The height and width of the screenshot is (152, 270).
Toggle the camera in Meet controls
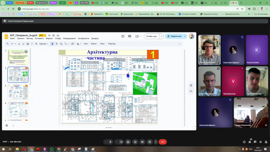point(121,142)
